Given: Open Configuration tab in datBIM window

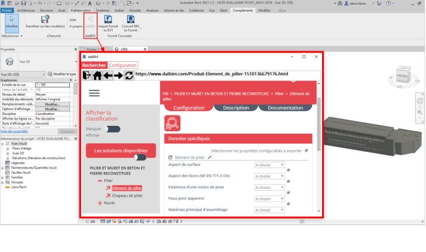Looking at the screenshot, I should point(123,65).
